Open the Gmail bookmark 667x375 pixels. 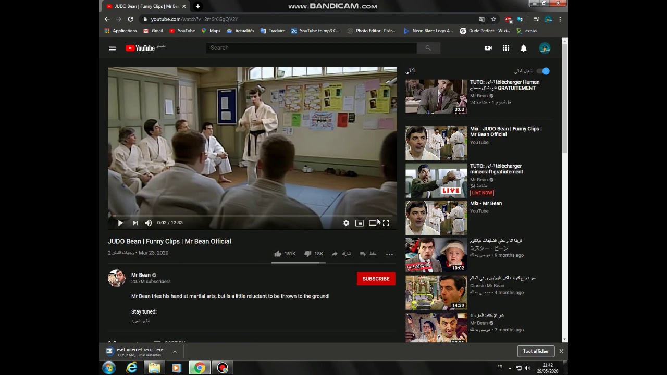click(x=153, y=31)
